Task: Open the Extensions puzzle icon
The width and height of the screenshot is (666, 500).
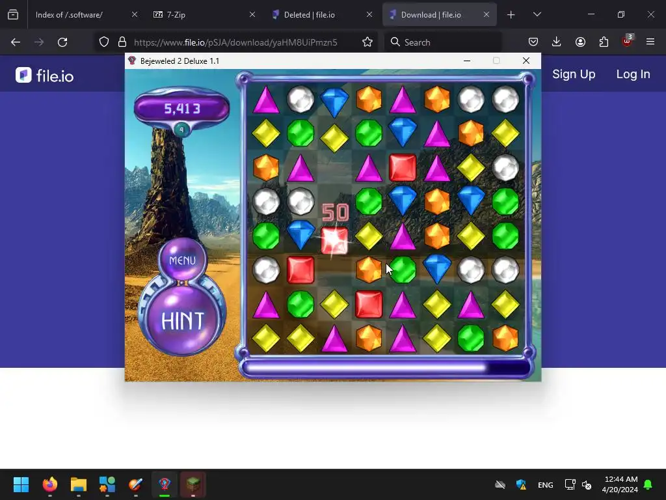Action: pyautogui.click(x=604, y=42)
